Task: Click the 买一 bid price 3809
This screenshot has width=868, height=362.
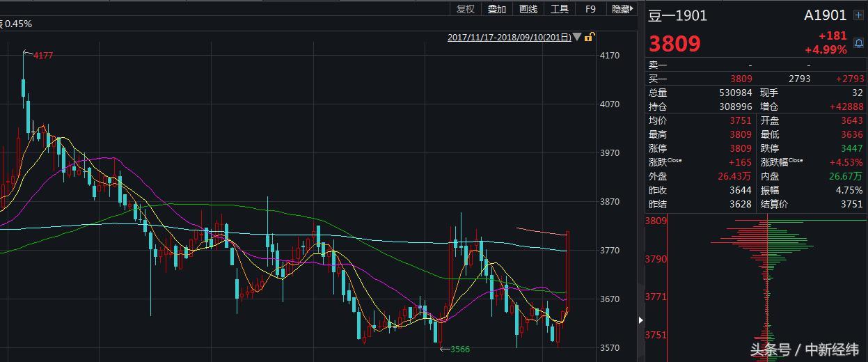Action: coord(741,79)
